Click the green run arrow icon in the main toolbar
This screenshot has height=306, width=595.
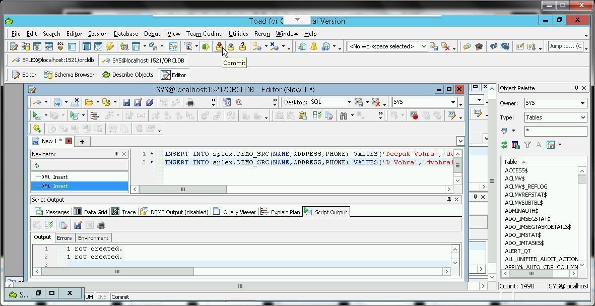205,46
